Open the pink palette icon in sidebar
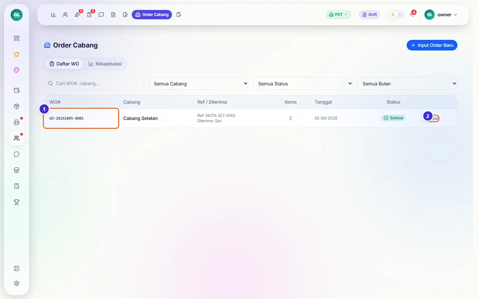The height and width of the screenshot is (299, 478). pos(17,70)
